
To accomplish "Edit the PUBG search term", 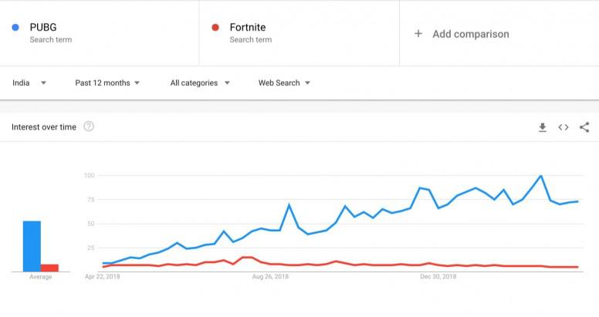I will (x=100, y=33).
